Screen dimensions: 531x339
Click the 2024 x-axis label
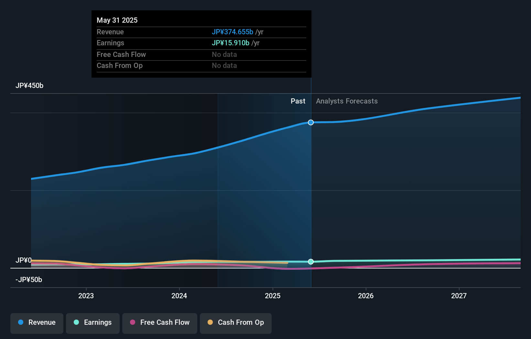tap(179, 296)
